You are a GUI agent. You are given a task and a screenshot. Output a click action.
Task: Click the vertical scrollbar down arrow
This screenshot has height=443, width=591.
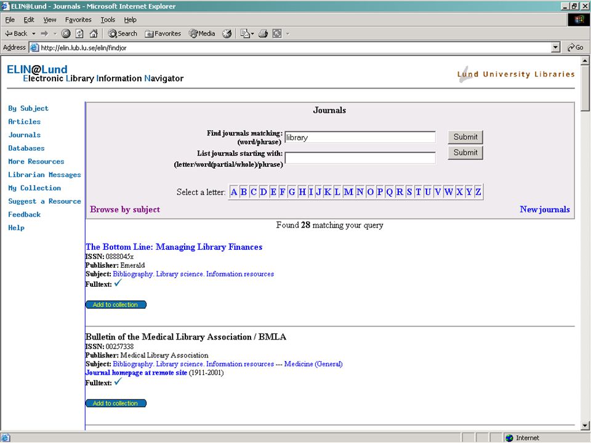click(585, 426)
